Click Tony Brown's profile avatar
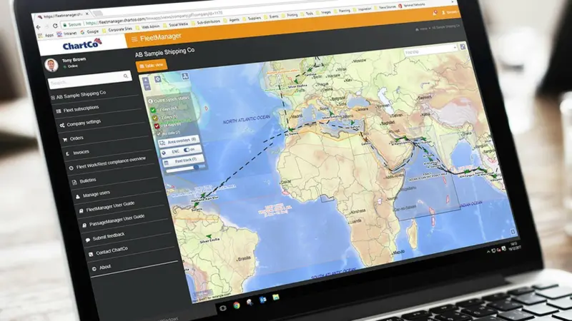This screenshot has width=572, height=321. [51, 64]
